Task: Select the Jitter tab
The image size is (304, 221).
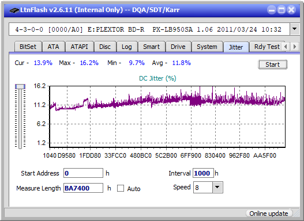Action: (236, 47)
